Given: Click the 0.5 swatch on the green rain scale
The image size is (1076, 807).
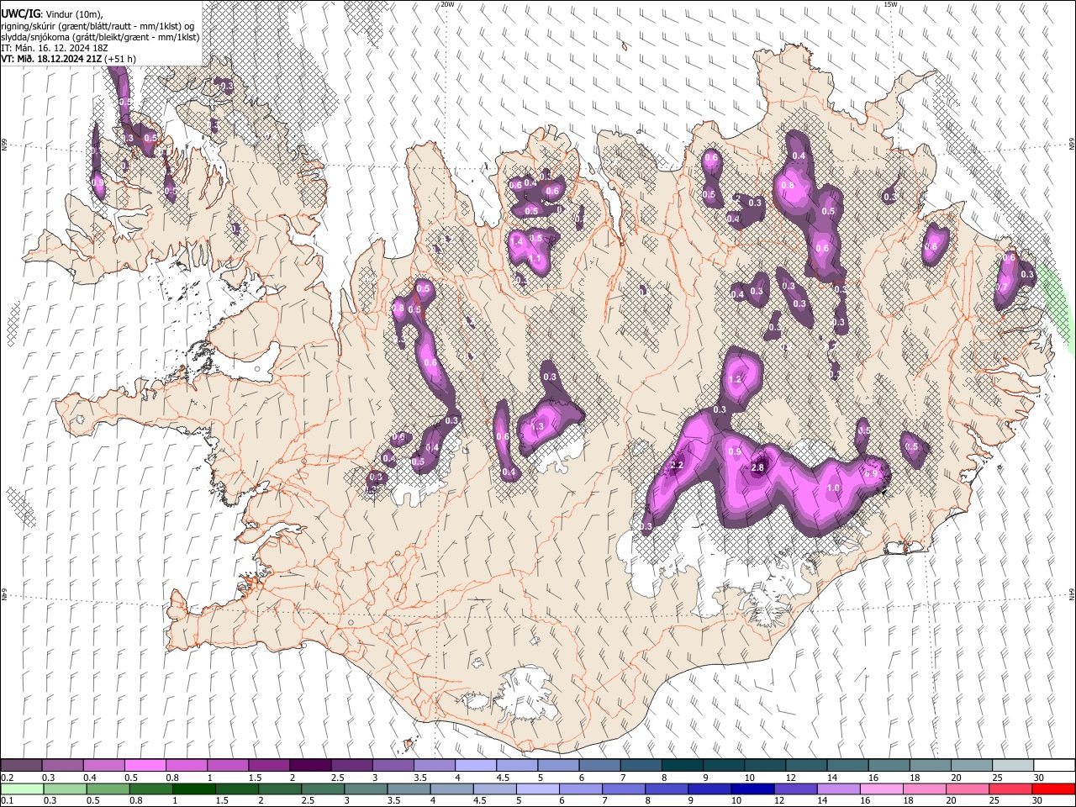Looking at the screenshot, I should click(x=108, y=789).
